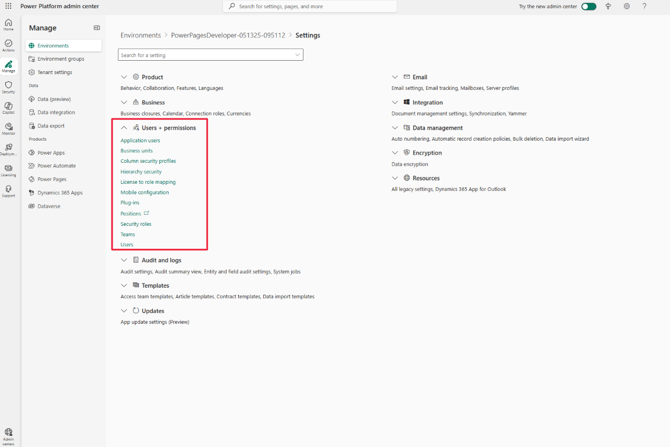Open Actions in the left rail
This screenshot has height=447, width=670.
pos(9,46)
